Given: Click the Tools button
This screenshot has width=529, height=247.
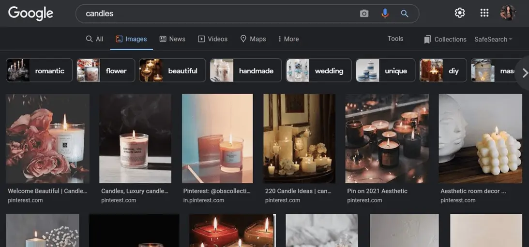Looking at the screenshot, I should 395,39.
